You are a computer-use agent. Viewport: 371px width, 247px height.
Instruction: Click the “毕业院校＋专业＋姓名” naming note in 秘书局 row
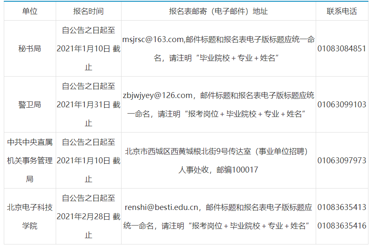237,58
